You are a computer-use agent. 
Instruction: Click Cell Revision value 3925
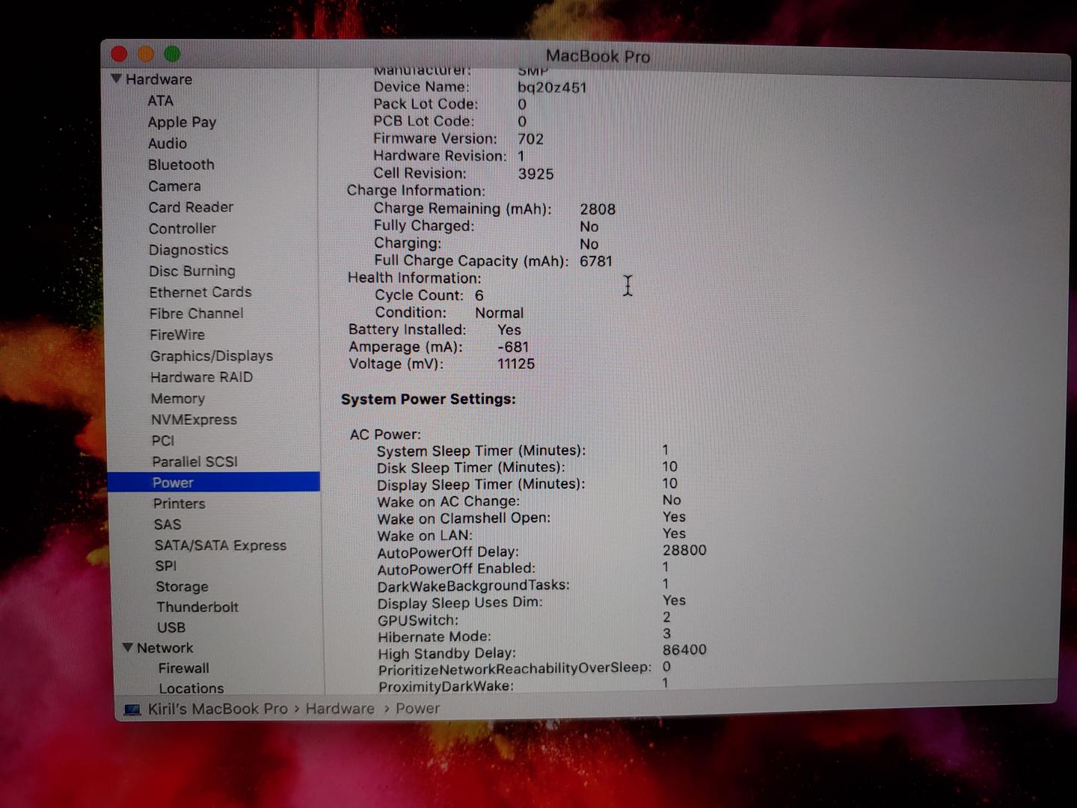536,174
